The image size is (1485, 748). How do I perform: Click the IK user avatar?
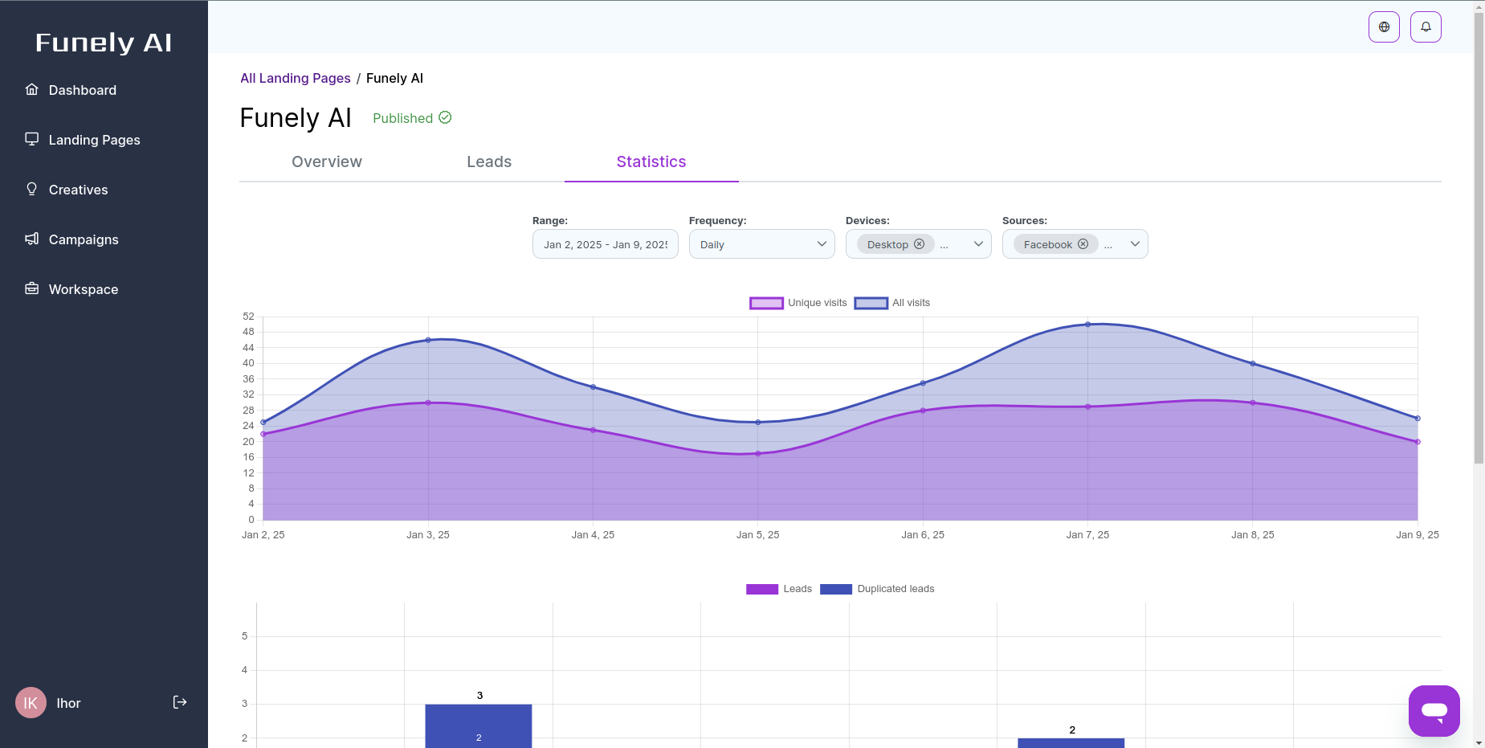coord(31,703)
